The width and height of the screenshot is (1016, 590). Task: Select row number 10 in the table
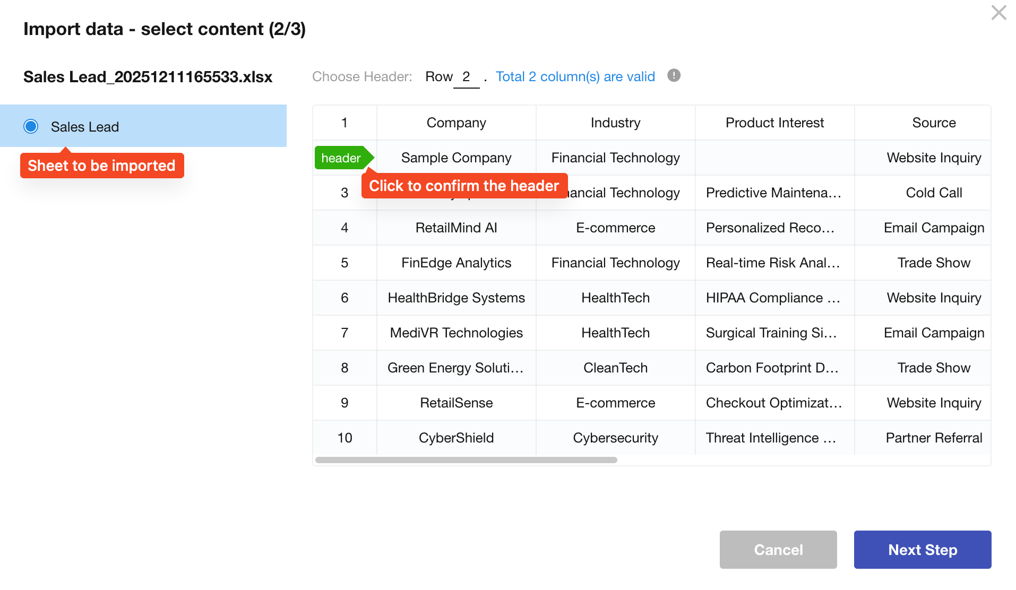pyautogui.click(x=345, y=438)
